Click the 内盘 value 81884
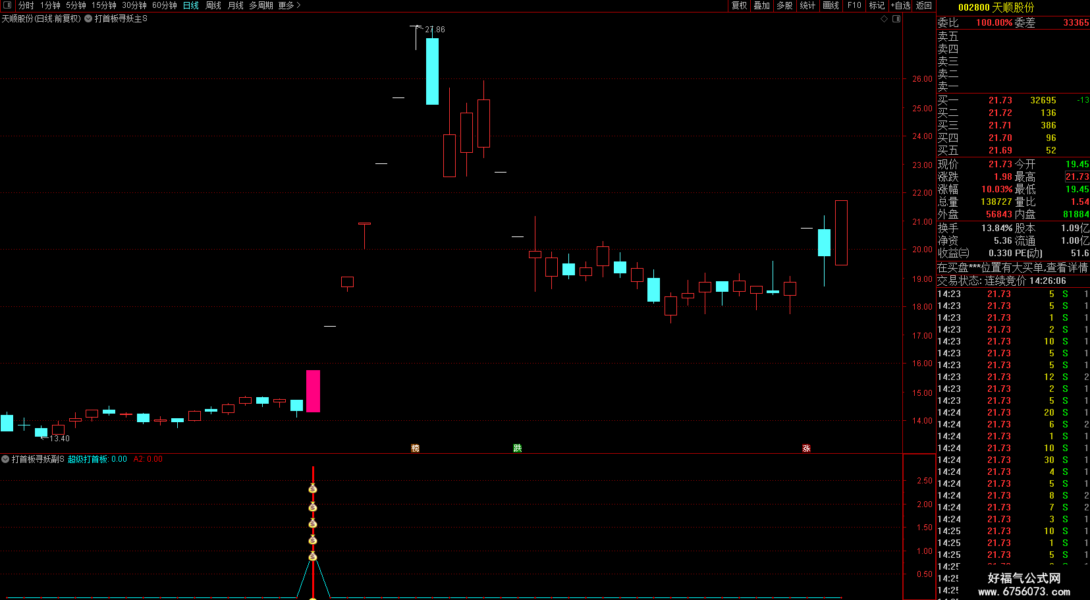The height and width of the screenshot is (600, 1090). 1076,214
